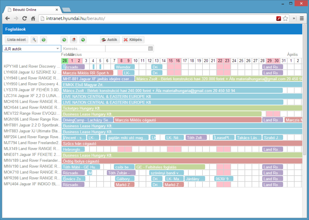This screenshot has height=220, width=309.
Task: Focus the Keresés search field
Action: point(83,49)
